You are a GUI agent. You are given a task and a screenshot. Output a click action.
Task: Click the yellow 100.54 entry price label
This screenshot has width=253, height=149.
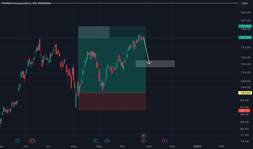[245, 93]
